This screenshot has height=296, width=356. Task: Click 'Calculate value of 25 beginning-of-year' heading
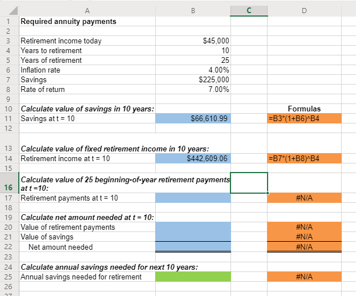pos(125,183)
